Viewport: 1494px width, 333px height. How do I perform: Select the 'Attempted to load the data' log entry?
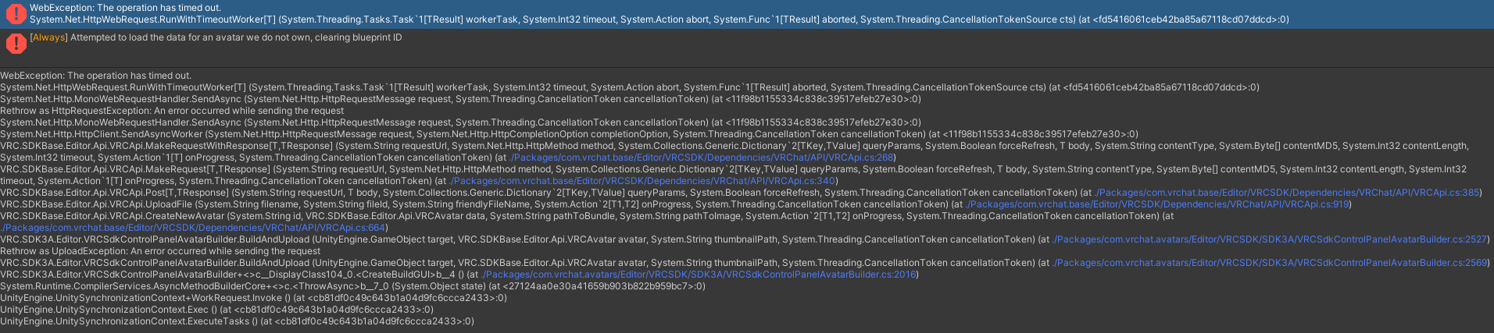pyautogui.click(x=234, y=37)
